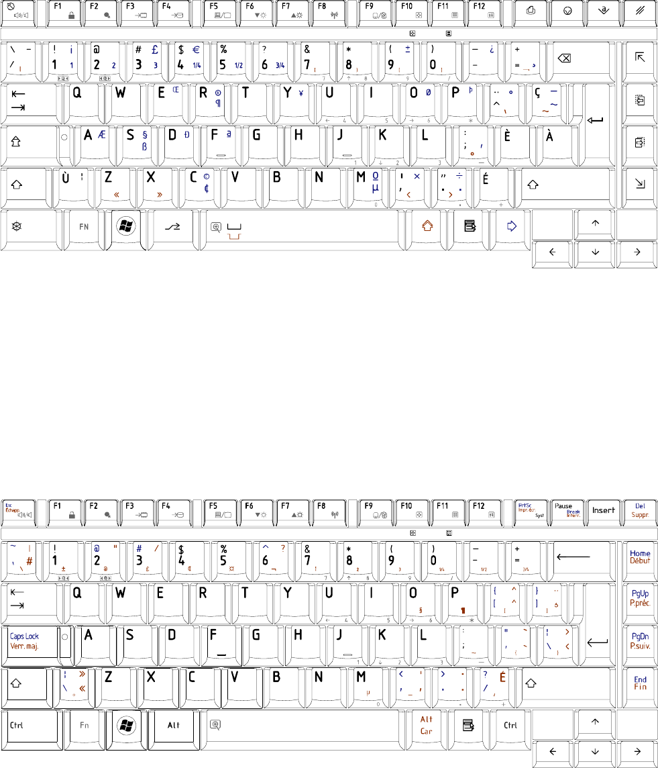658x768 pixels.
Task: Click the backspace key with the ⌫ icon
Action: click(580, 62)
